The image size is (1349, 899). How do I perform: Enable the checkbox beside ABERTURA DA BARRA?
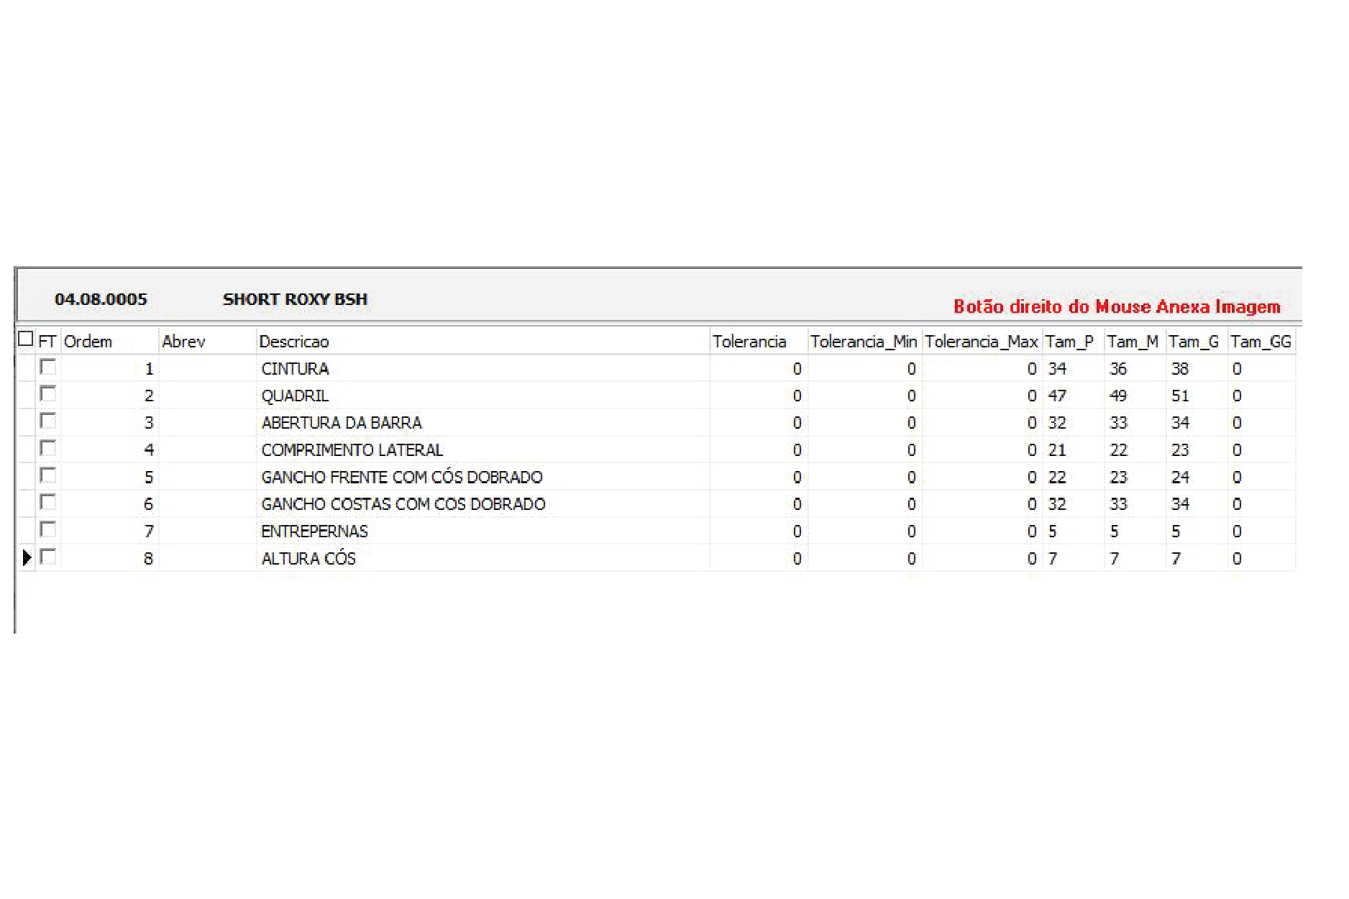pyautogui.click(x=48, y=421)
